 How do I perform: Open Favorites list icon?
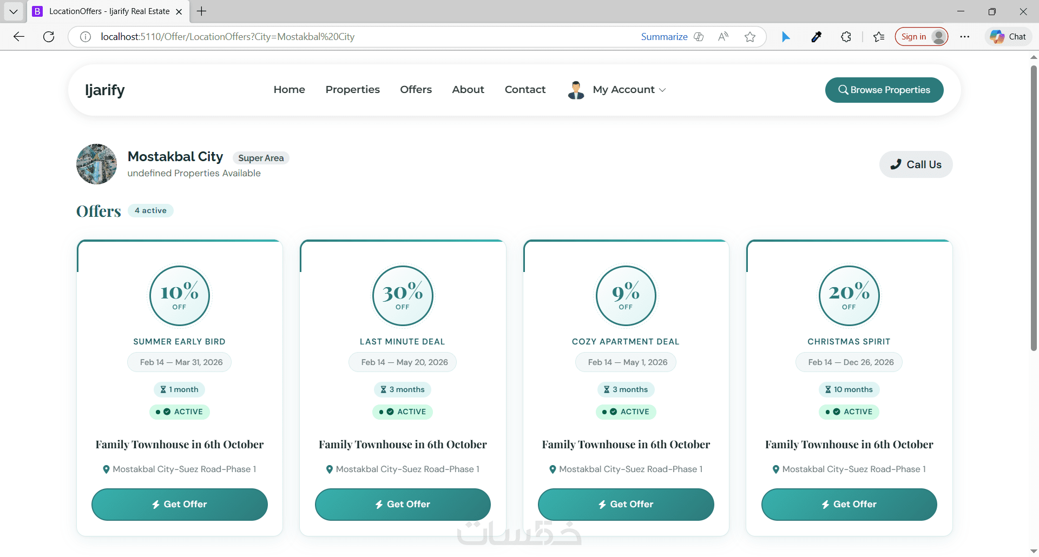point(879,37)
